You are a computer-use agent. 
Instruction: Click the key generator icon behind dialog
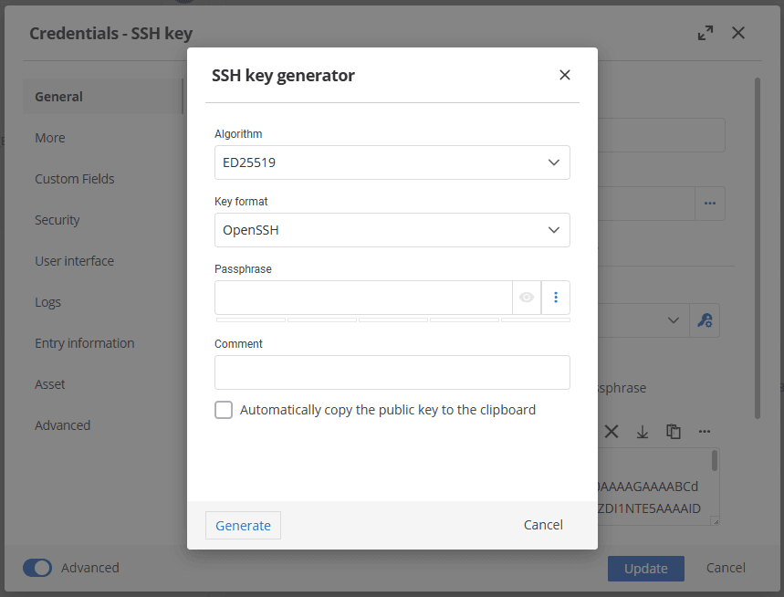tap(705, 320)
